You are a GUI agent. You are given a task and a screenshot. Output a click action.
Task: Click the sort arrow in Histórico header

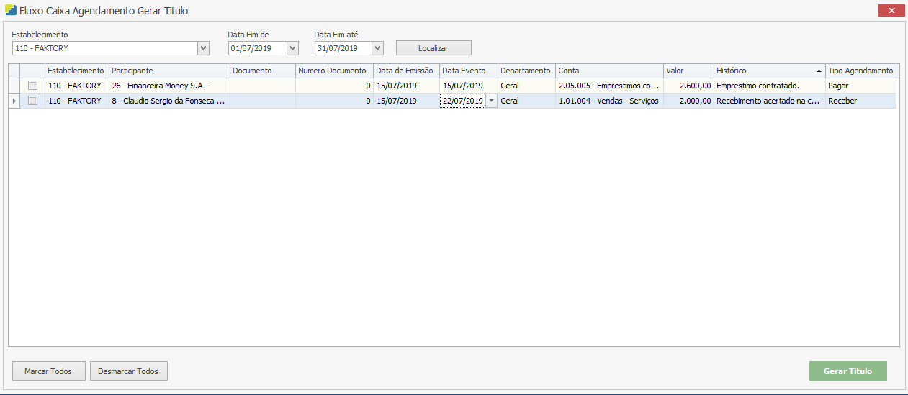click(x=819, y=71)
